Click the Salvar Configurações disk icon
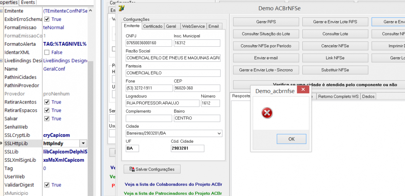 coord(132,169)
